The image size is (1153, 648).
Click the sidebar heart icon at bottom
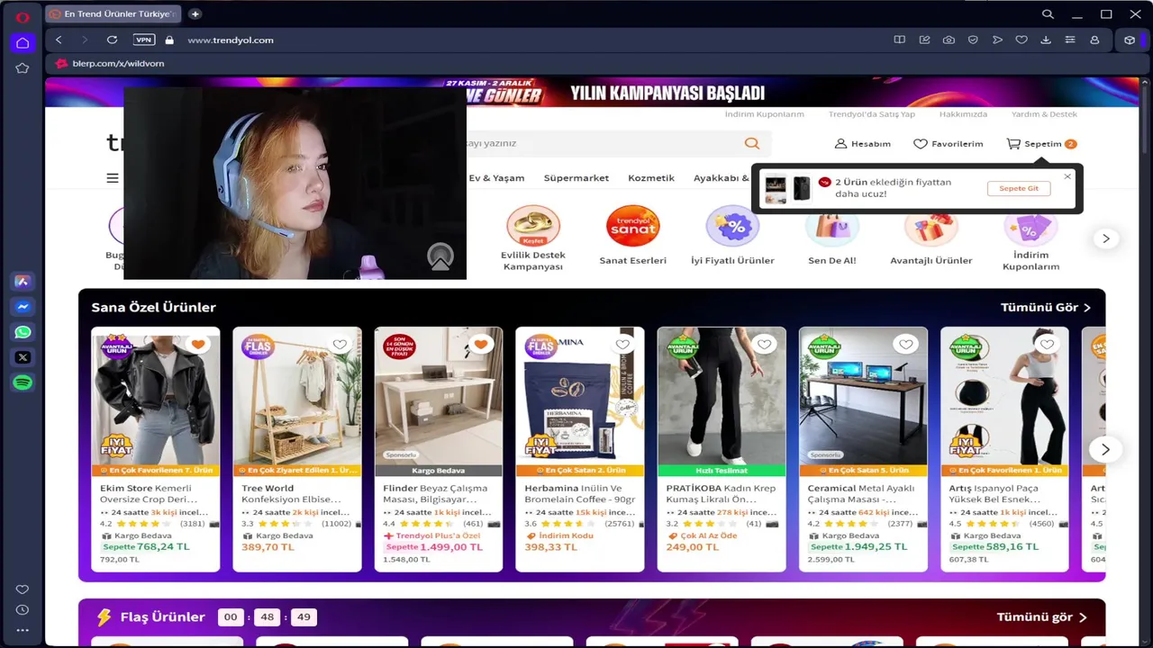[23, 589]
